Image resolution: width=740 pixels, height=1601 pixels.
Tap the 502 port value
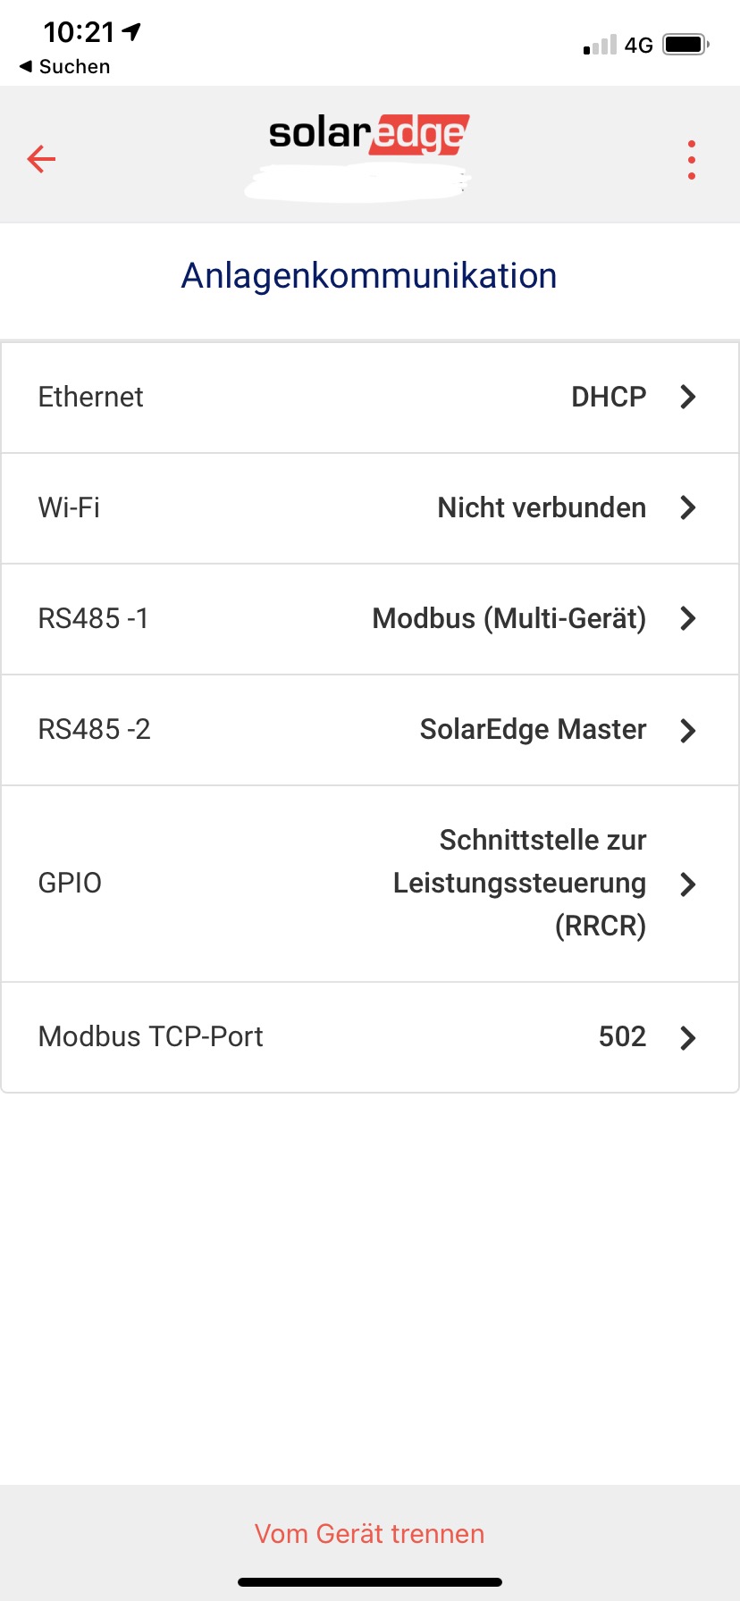622,1036
